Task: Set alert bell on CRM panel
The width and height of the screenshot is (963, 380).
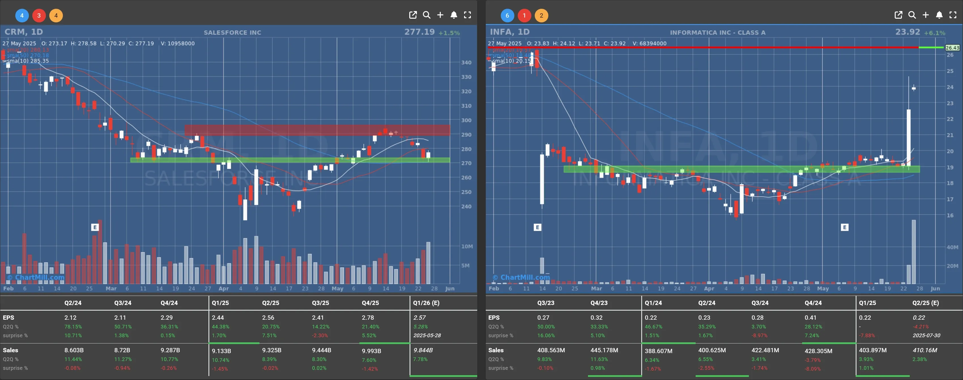Action: 454,15
